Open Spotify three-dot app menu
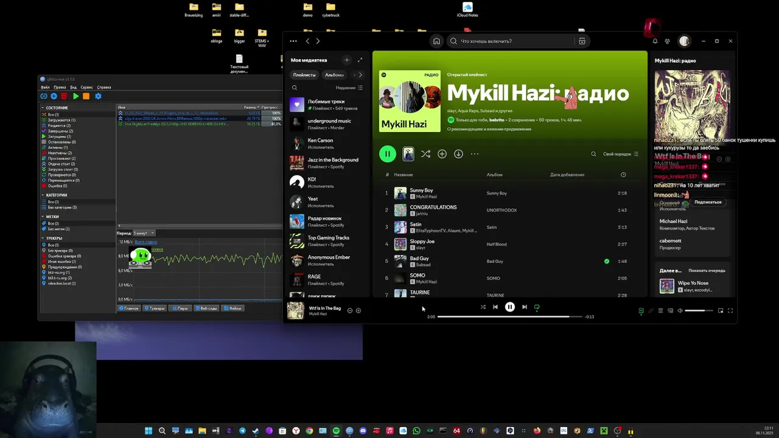Screen dimensions: 779x438 [x=293, y=41]
